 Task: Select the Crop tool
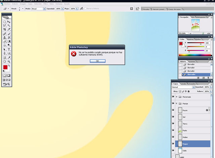pos(4,29)
